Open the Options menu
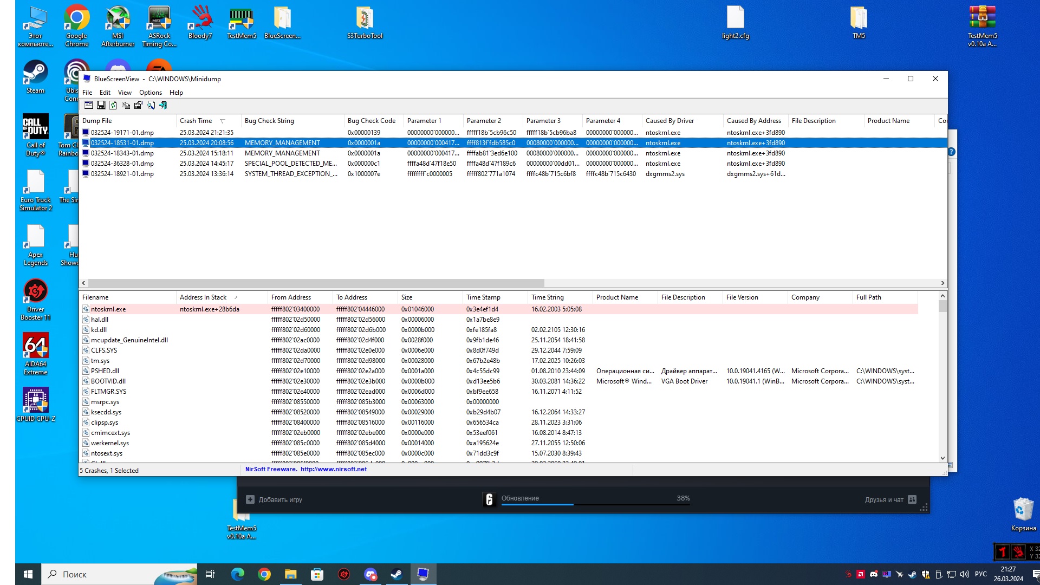The image size is (1040, 585). pos(150,93)
